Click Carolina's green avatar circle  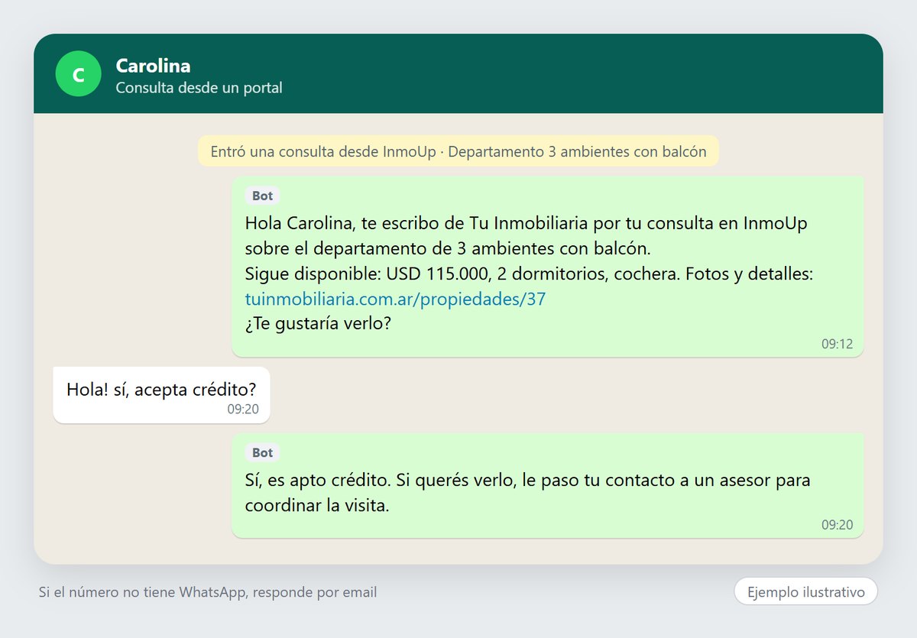pyautogui.click(x=78, y=74)
